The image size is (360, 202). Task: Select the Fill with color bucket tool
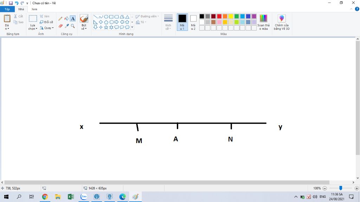coord(66,19)
